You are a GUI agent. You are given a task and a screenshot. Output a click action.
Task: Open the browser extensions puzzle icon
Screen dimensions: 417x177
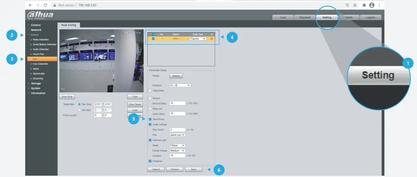coord(364,5)
